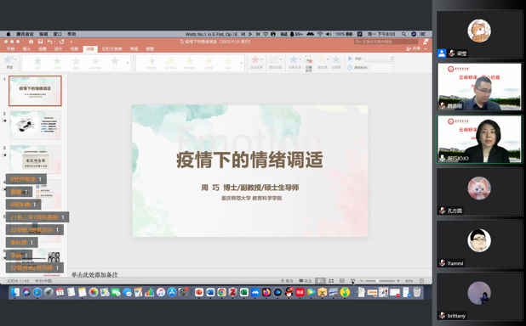Undo the last action via the toolbar arrow
This screenshot has width=526, height=326.
click(x=49, y=42)
